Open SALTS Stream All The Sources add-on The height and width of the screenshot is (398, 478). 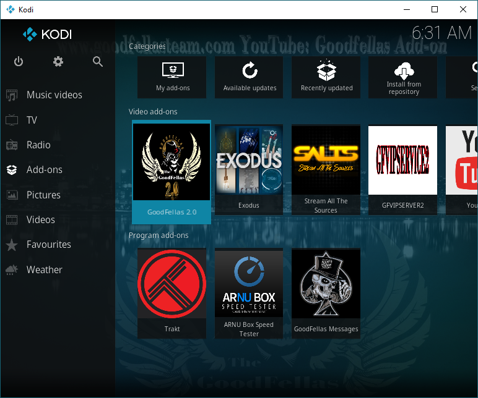[326, 170]
